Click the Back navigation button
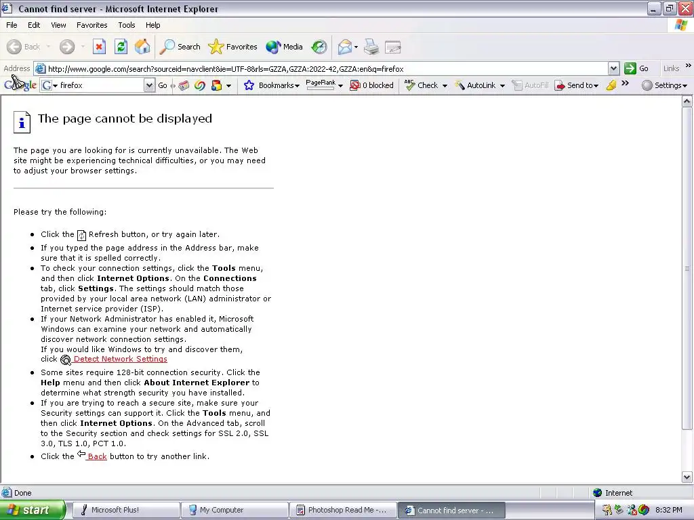 click(x=24, y=47)
